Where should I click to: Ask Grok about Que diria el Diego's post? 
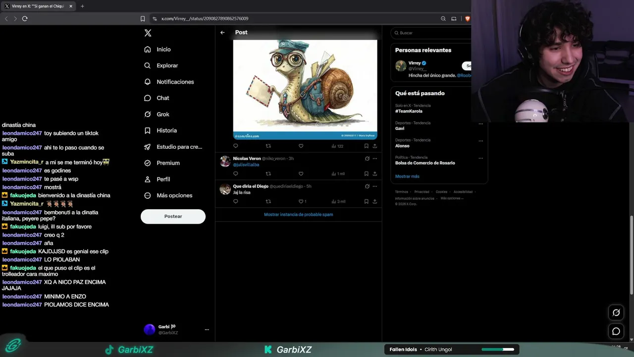(x=367, y=186)
